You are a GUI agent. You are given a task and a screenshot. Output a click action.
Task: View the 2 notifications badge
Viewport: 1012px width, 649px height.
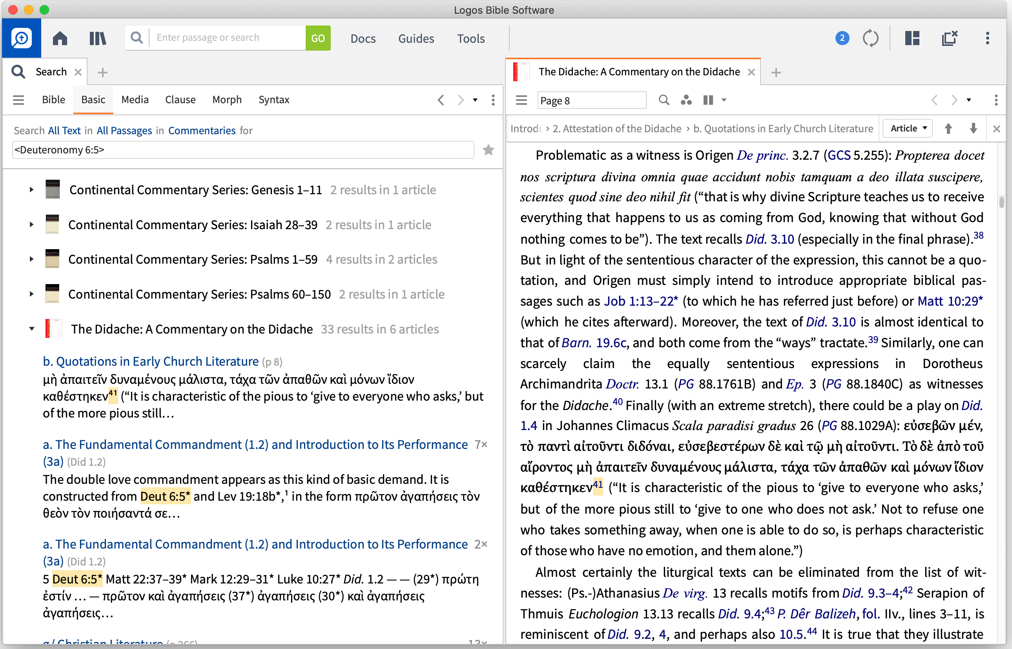(842, 38)
